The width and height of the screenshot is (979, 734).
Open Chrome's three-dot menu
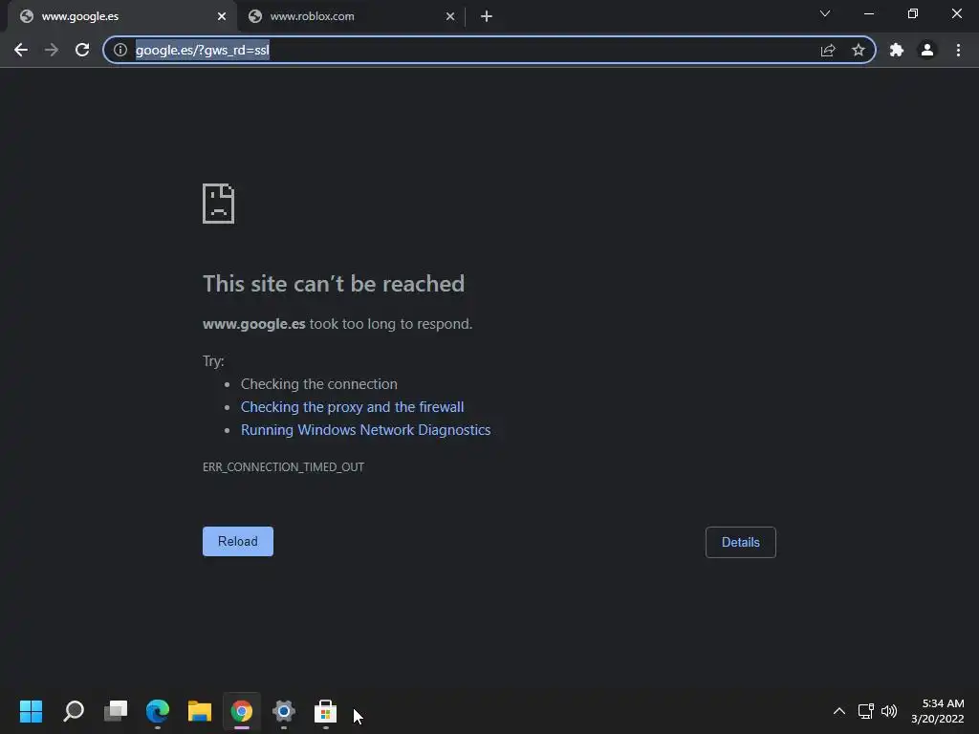[958, 50]
